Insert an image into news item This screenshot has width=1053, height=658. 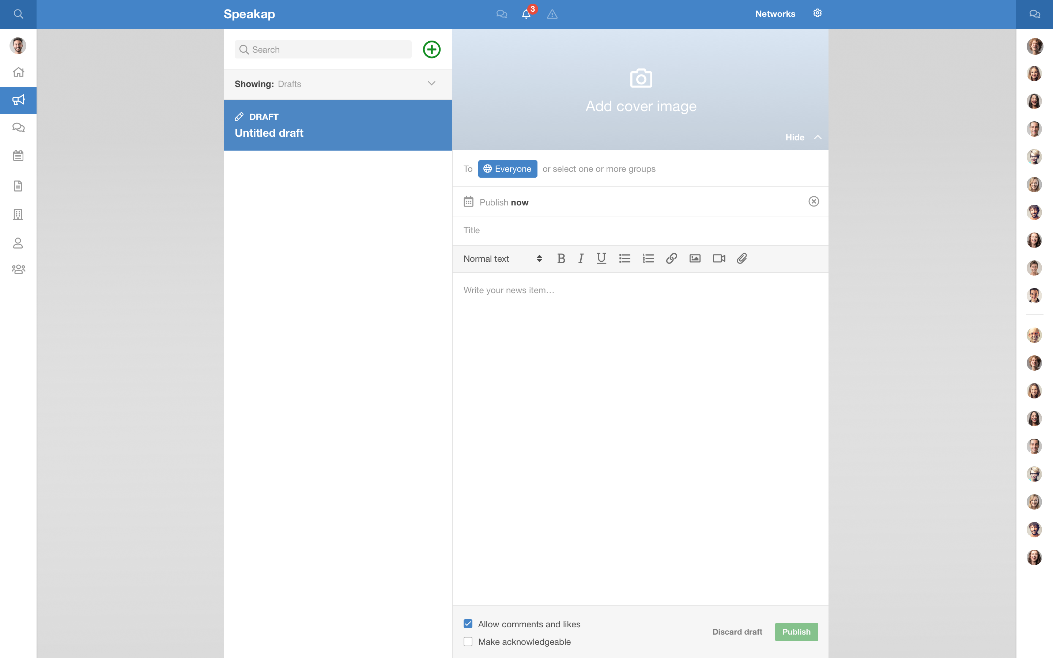pos(695,258)
